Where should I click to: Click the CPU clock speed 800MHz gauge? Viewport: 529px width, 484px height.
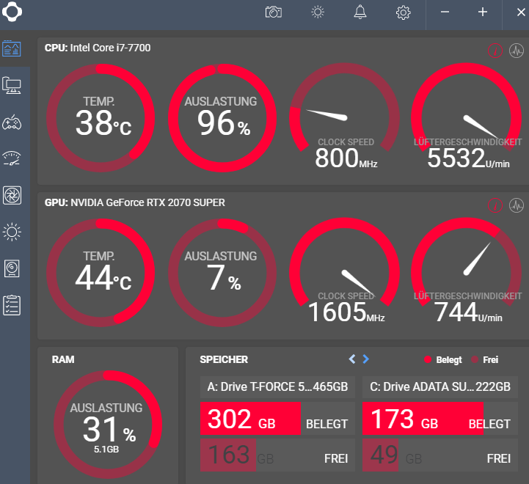[x=344, y=117]
